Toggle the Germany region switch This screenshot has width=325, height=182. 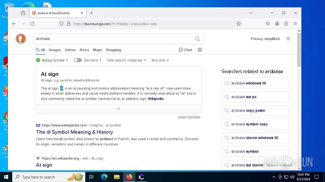tap(78, 60)
